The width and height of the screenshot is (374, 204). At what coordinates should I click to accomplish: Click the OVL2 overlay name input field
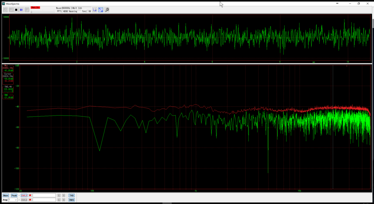tap(44, 200)
